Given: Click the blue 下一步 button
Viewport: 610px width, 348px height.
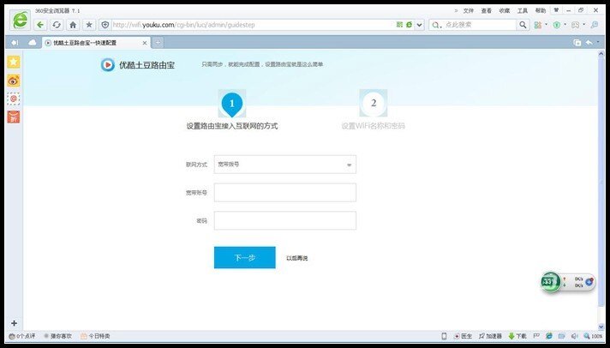Looking at the screenshot, I should coord(244,257).
